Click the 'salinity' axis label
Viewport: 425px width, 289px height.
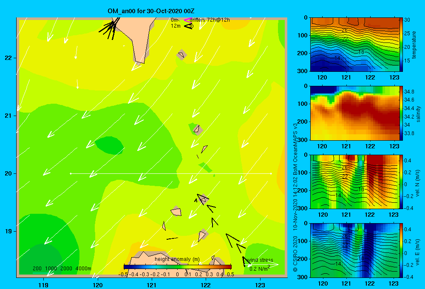tap(418, 114)
